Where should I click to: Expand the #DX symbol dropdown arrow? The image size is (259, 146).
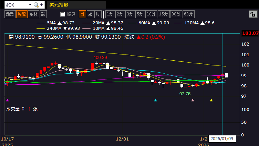pos(30,5)
